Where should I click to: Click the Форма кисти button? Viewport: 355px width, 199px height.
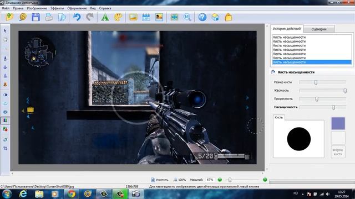338,152
